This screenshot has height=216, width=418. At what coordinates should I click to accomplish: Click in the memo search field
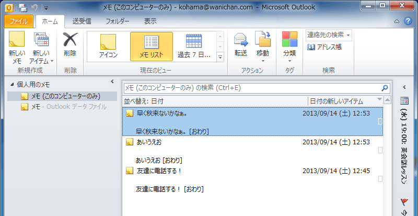252,88
